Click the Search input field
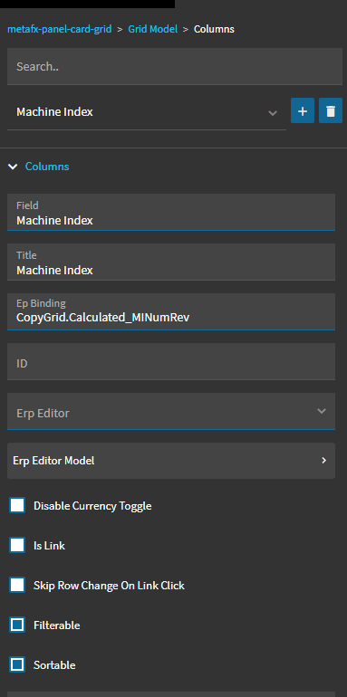347x697 pixels. (x=174, y=67)
